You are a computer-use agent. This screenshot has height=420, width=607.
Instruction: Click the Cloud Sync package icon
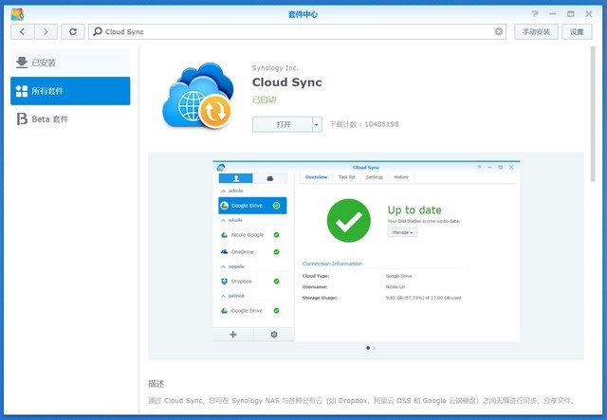coord(198,95)
